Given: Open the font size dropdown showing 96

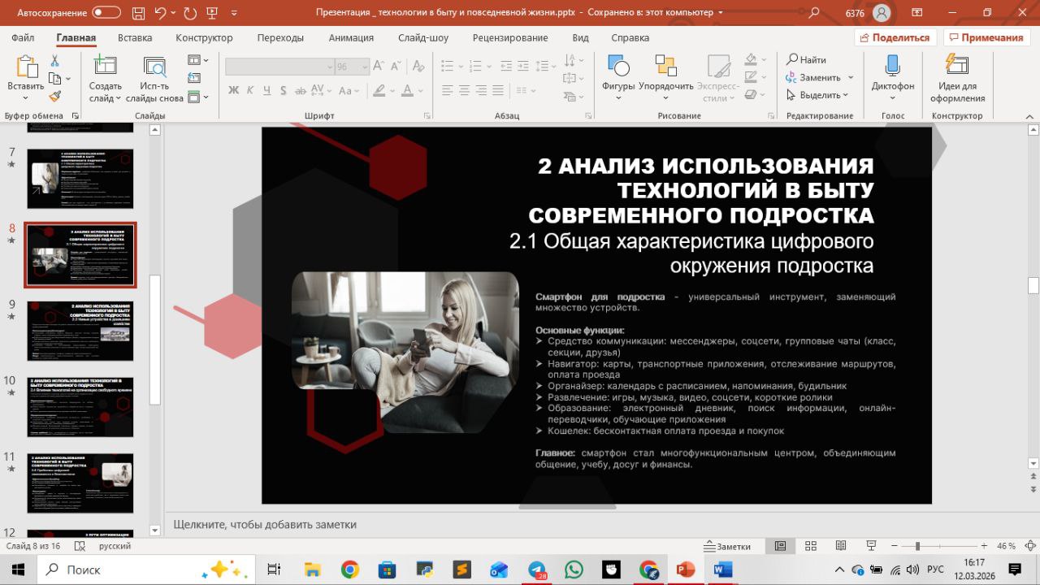Looking at the screenshot, I should point(364,67).
